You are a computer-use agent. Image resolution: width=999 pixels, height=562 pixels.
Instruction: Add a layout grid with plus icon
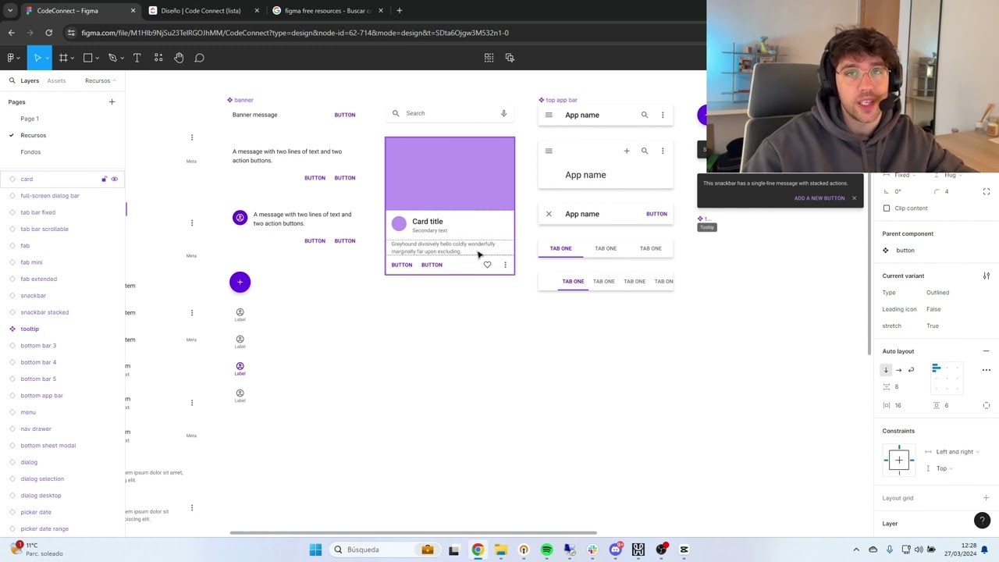click(x=987, y=498)
